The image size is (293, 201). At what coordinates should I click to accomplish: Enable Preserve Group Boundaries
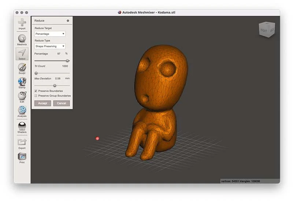[36, 96]
